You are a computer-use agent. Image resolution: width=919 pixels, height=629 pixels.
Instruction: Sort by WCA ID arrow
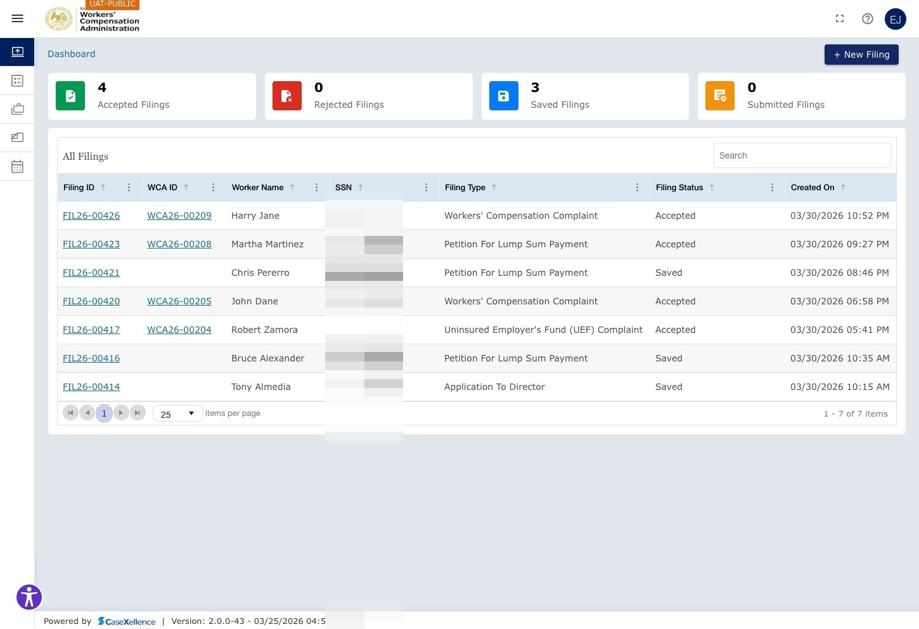[186, 188]
